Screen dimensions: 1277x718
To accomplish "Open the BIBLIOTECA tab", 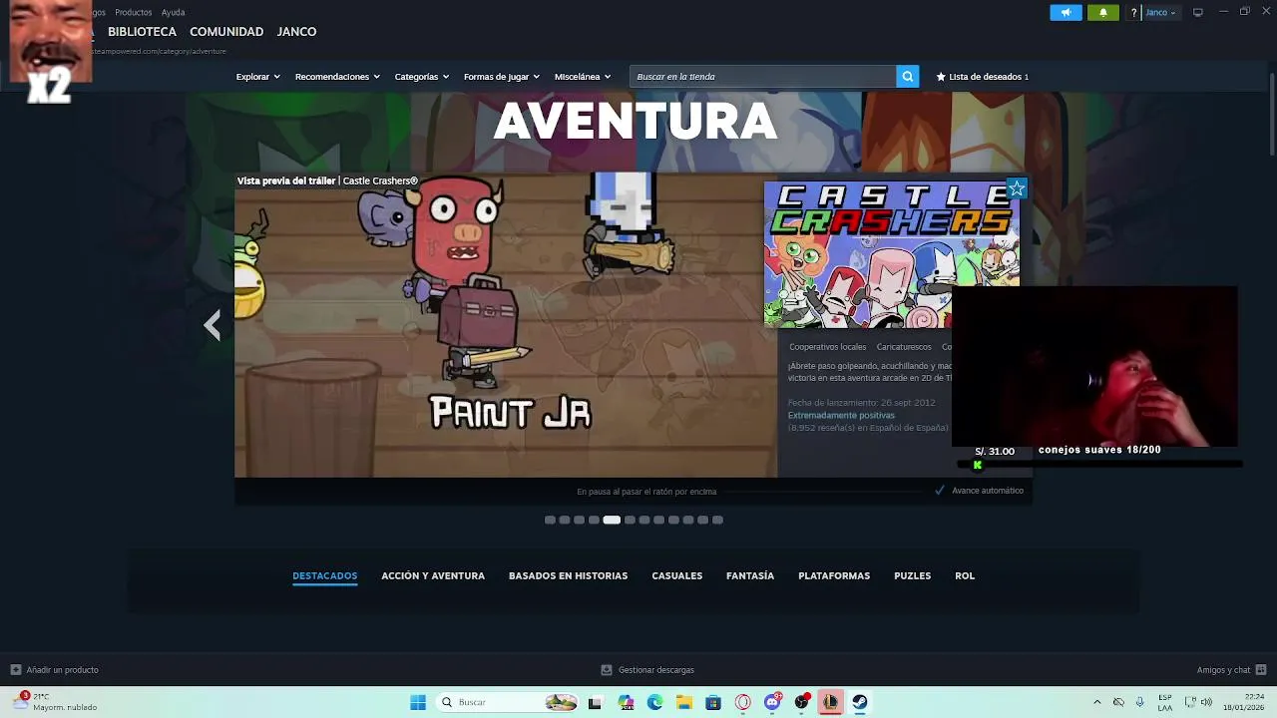I will [142, 32].
